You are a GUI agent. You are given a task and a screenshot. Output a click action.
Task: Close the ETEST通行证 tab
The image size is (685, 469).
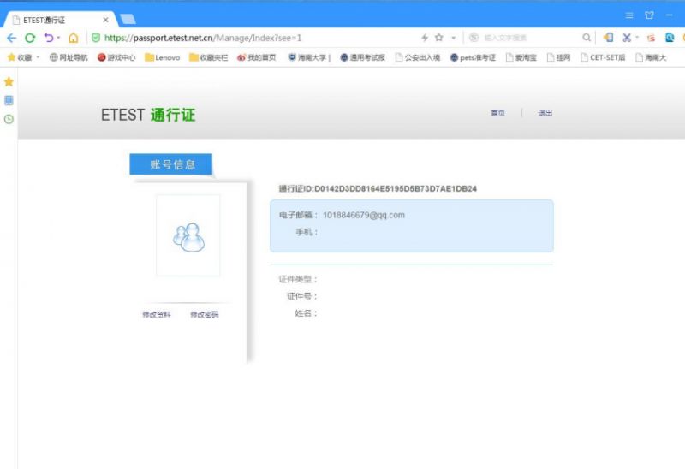105,20
